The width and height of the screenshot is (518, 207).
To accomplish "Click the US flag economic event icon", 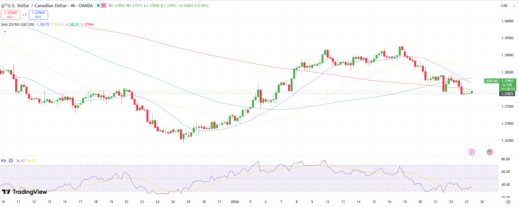I will 490,152.
